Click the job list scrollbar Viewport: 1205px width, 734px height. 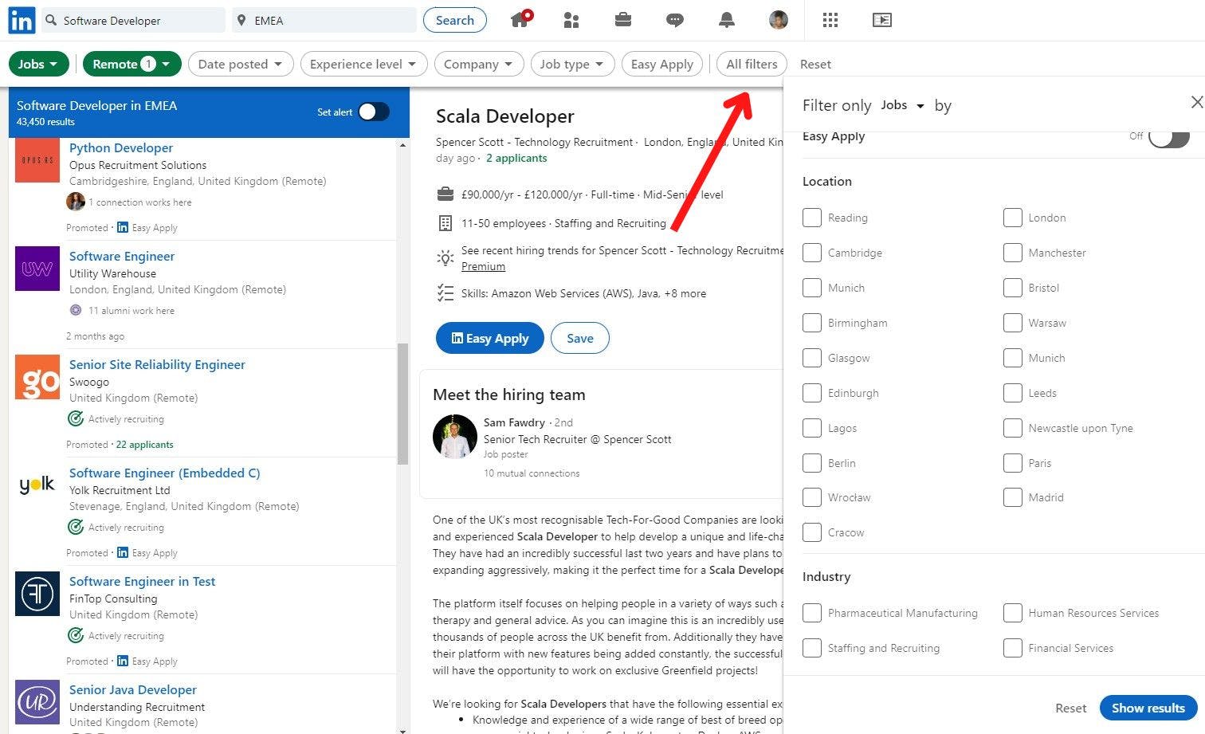tap(402, 403)
